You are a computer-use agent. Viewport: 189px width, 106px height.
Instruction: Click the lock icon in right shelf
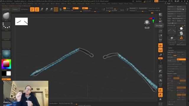(160, 55)
